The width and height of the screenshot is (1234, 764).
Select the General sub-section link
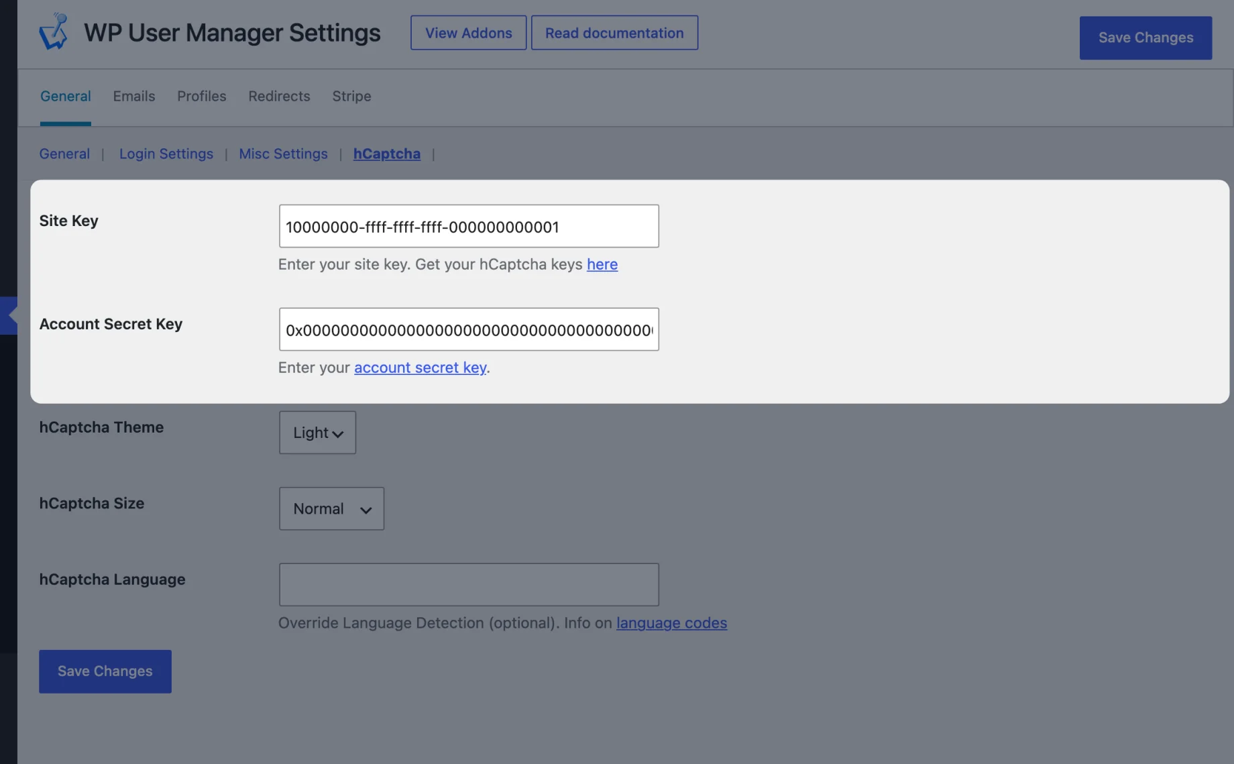pos(64,154)
